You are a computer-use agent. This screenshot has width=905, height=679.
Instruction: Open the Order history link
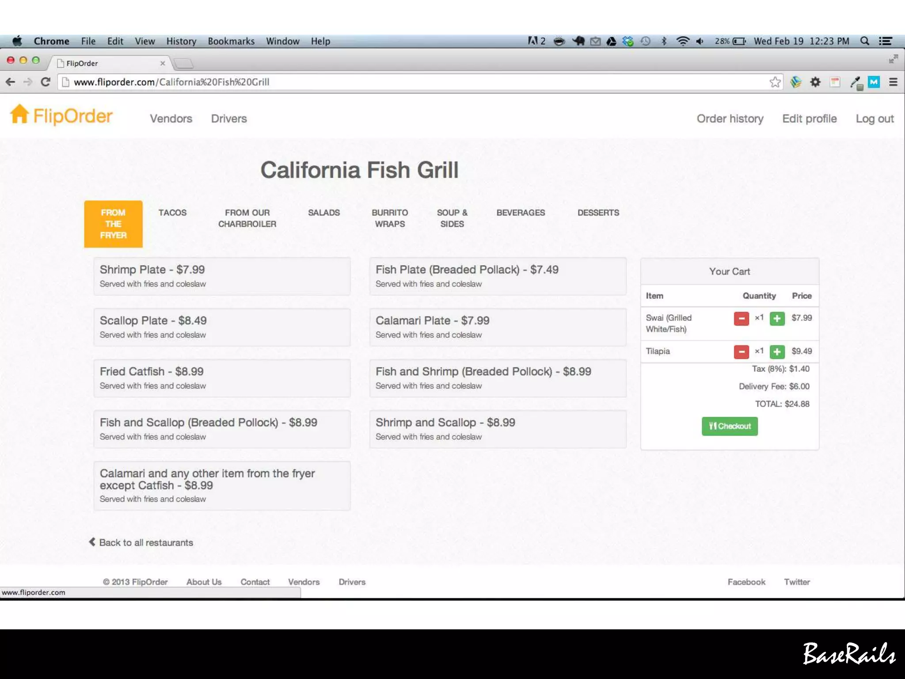pos(730,118)
